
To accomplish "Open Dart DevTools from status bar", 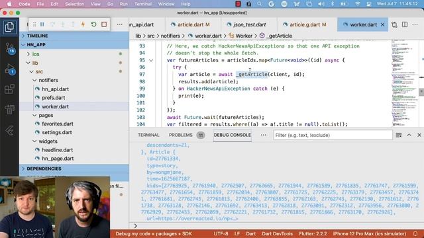I will pyautogui.click(x=277, y=233).
